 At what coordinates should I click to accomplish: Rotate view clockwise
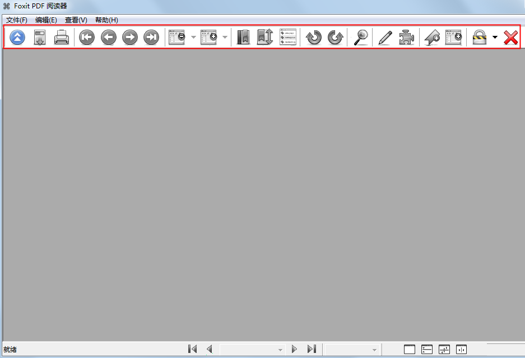(336, 37)
